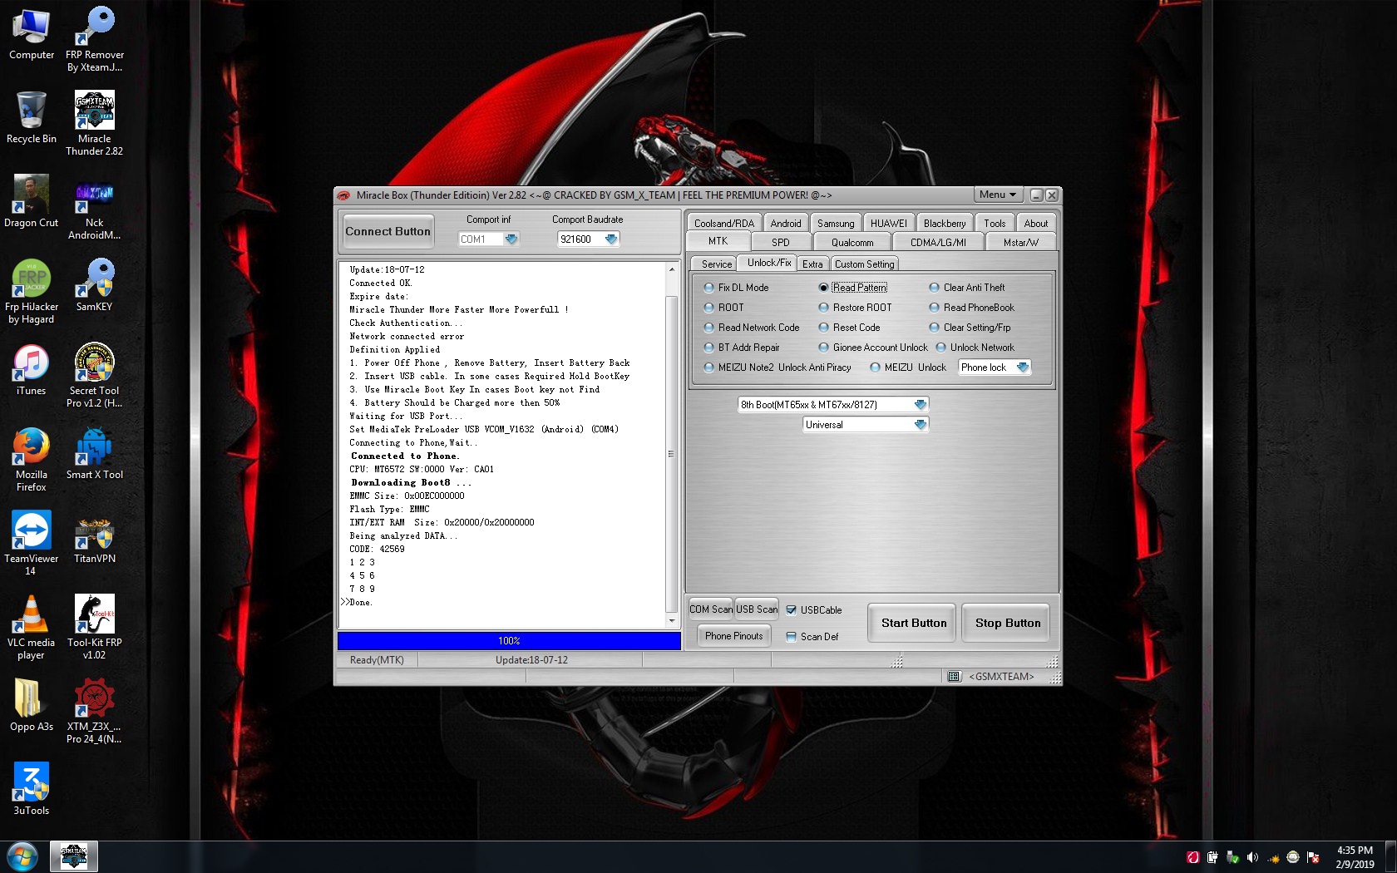Open the Phone Pinouts button
The width and height of the screenshot is (1397, 873).
tap(733, 636)
